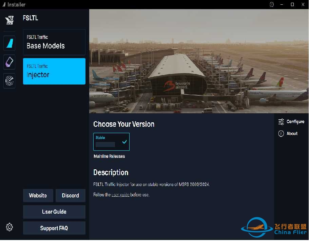Viewport: 309px width, 241px height.
Task: Open the User Guide button
Action: click(54, 212)
